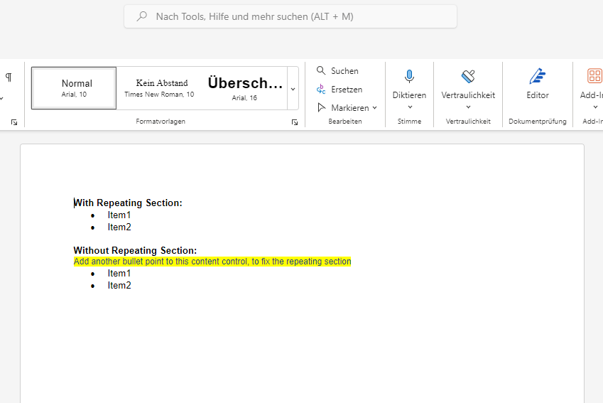
Task: Open the Markieren dropdown
Action: [347, 108]
